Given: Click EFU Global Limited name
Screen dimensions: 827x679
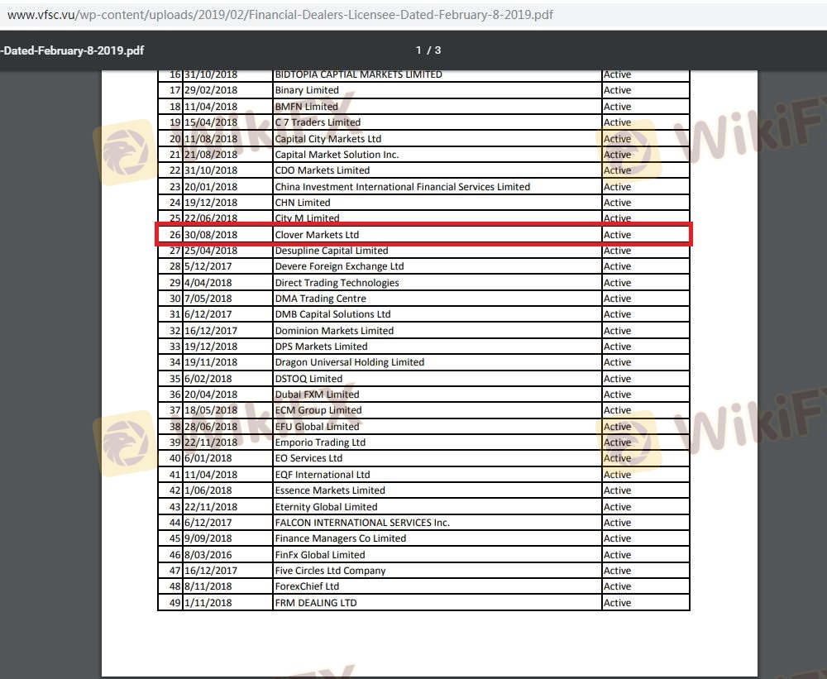Looking at the screenshot, I should click(x=317, y=427).
